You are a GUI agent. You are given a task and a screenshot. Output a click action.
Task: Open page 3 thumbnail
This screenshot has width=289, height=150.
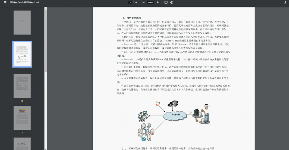click(x=22, y=86)
